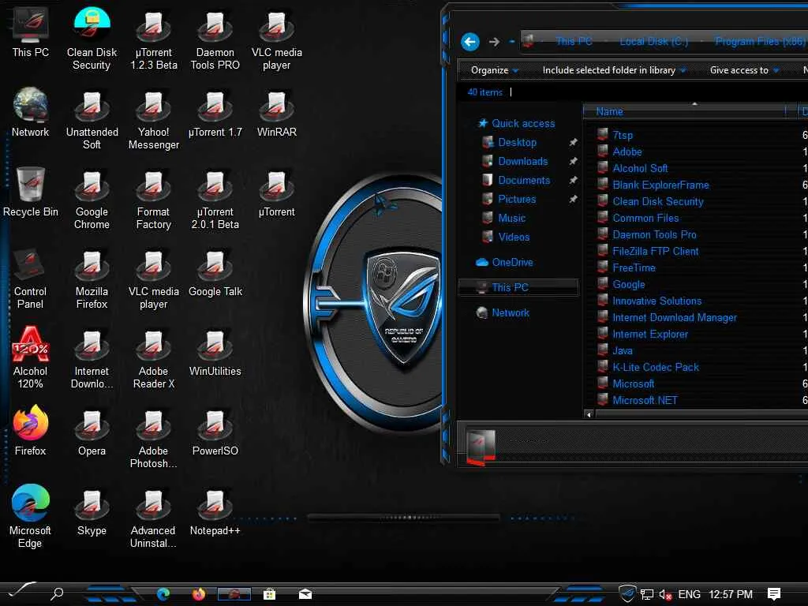Launch Adobe Reader X shortcut
The height and width of the screenshot is (606, 808).
point(154,359)
